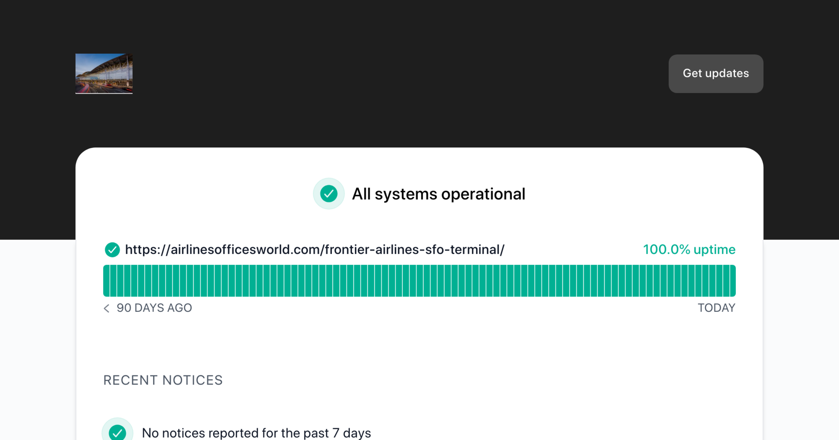839x440 pixels.
Task: Click the green checkmark beside All systems operational
Action: coord(328,193)
